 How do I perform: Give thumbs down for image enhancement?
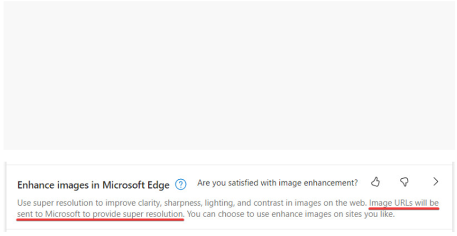coord(404,183)
